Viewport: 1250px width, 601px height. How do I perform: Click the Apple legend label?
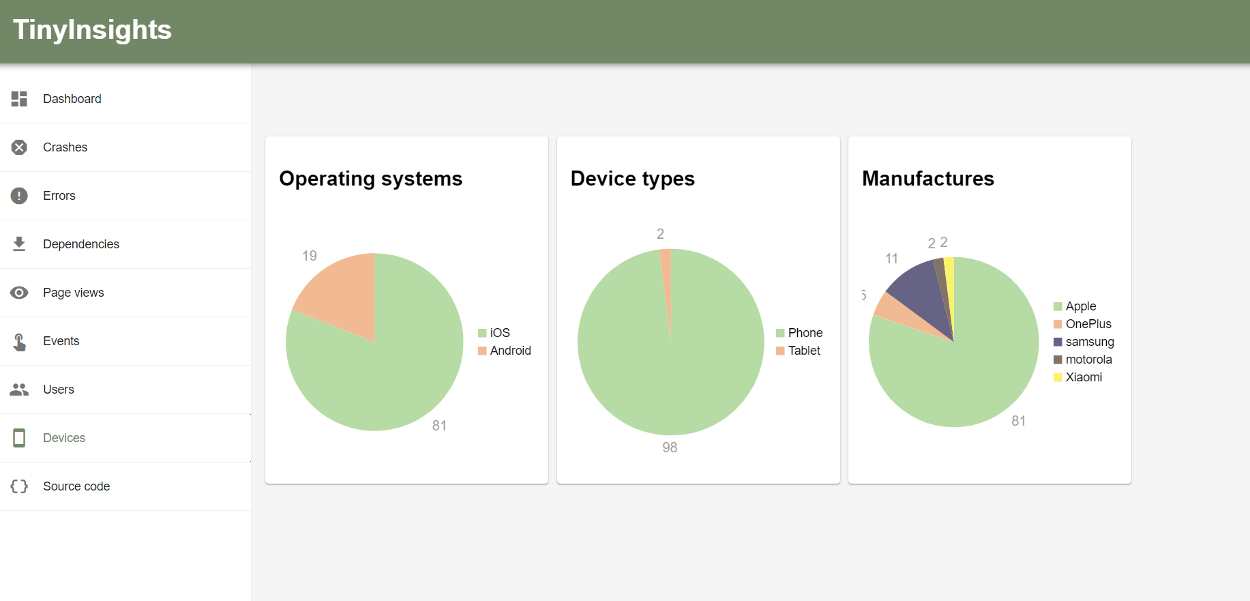pos(1081,306)
